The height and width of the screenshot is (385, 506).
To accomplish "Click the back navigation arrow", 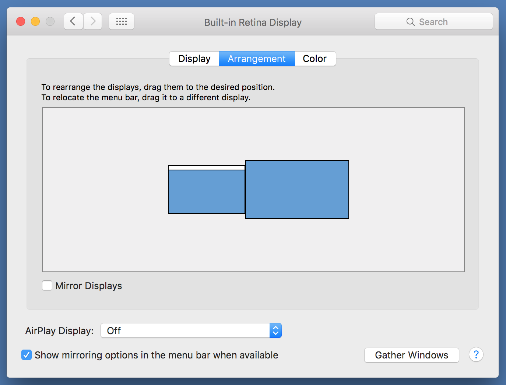I will coord(73,21).
